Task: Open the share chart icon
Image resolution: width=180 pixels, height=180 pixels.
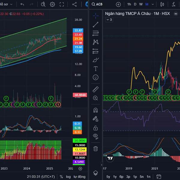Action: coord(74,4)
